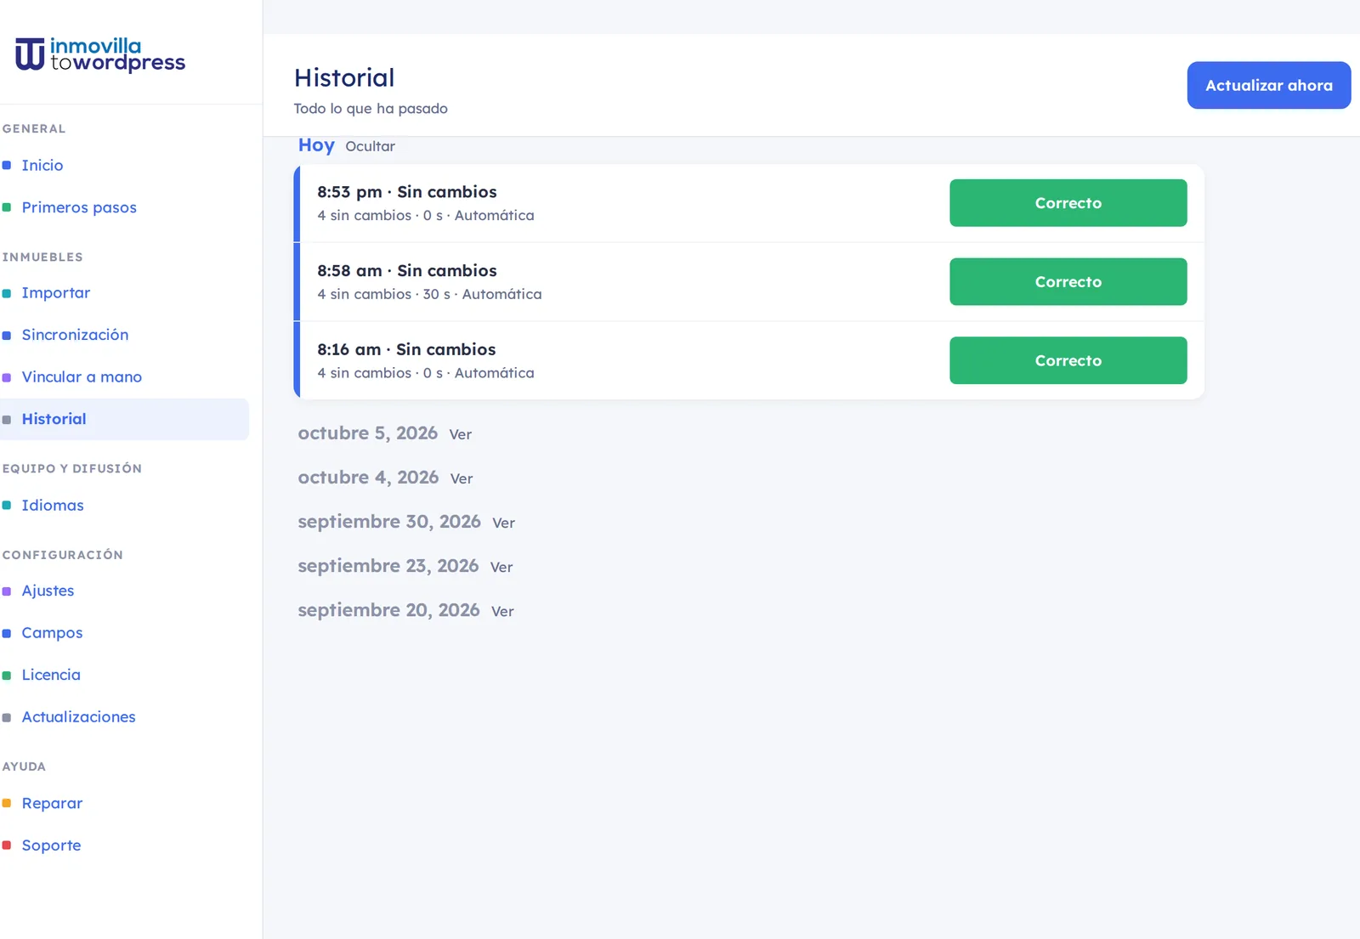
Task: Navigate to Sincronización
Action: (75, 335)
